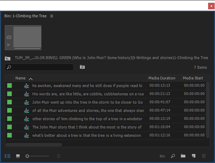Click duration 00:01:12:16
The image size is (215, 163).
[160, 135]
